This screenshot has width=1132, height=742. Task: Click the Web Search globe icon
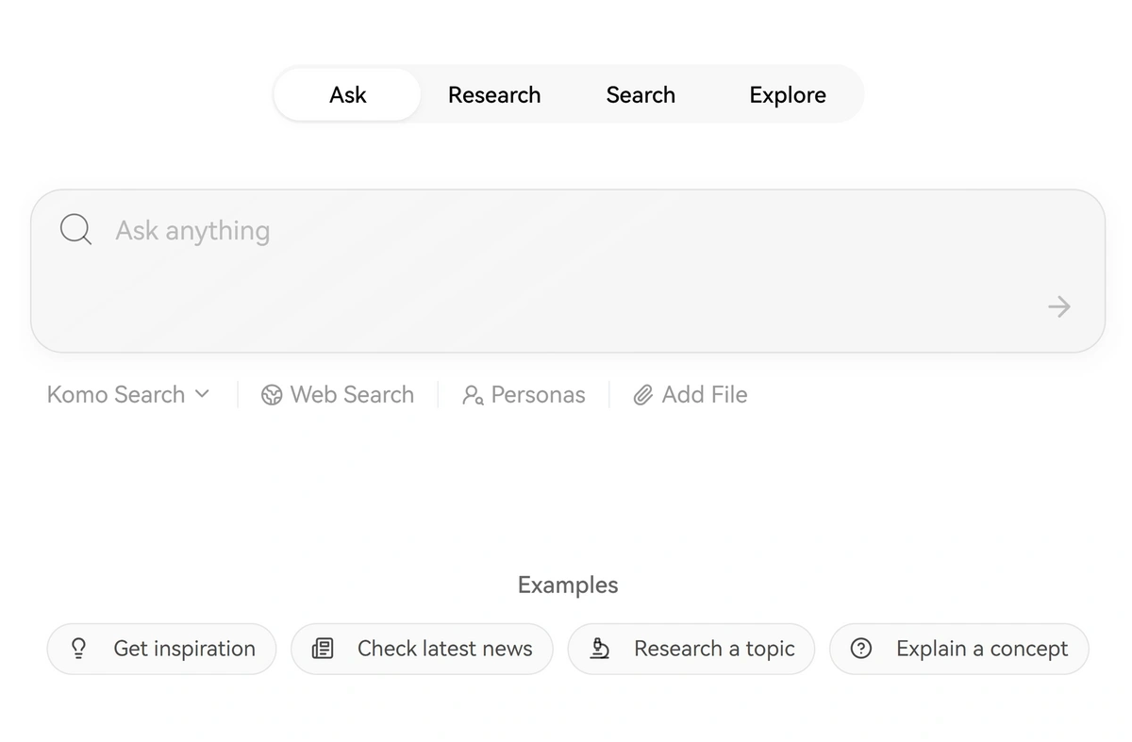click(272, 395)
